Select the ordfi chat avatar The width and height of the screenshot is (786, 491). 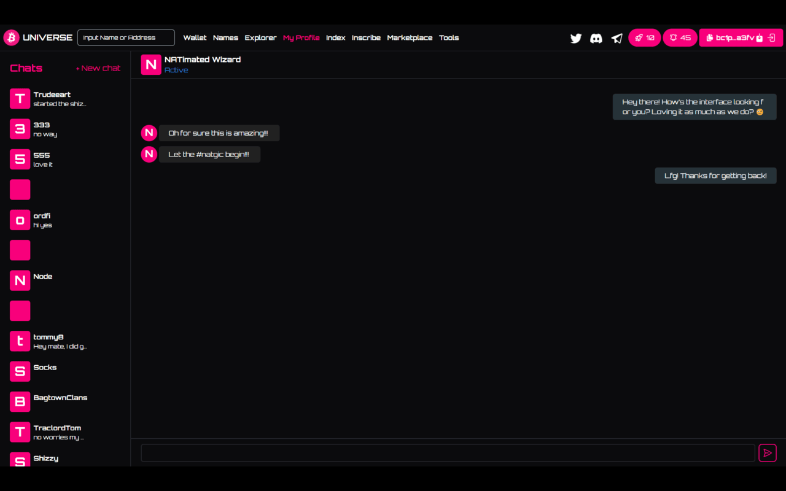pyautogui.click(x=20, y=220)
